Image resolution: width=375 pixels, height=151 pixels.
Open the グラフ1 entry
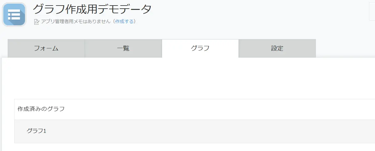point(36,131)
